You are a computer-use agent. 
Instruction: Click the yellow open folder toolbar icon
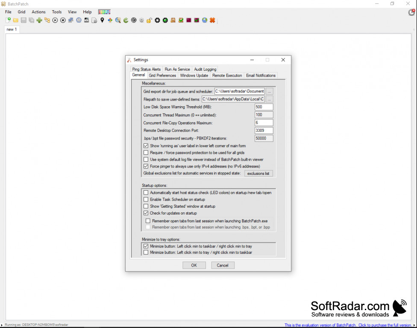click(16, 20)
